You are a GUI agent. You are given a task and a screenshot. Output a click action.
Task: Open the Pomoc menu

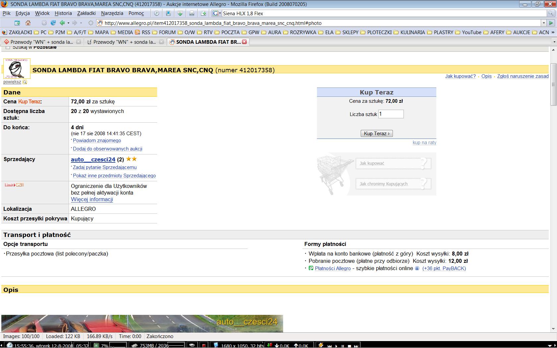136,13
